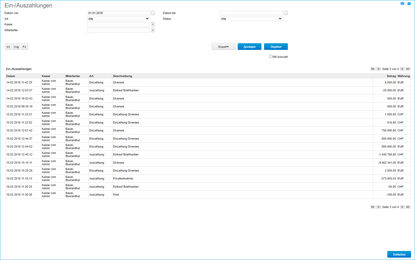415x260 pixels.
Task: Jump to last page in bottom pager
Action: click(408, 207)
